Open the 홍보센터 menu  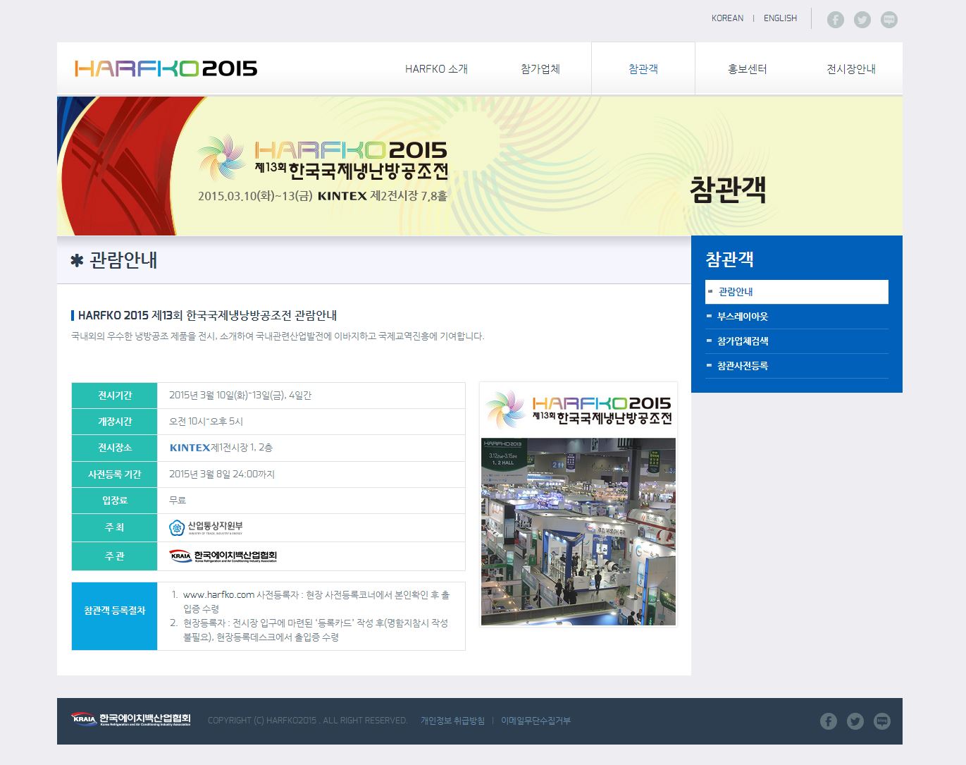pyautogui.click(x=747, y=69)
